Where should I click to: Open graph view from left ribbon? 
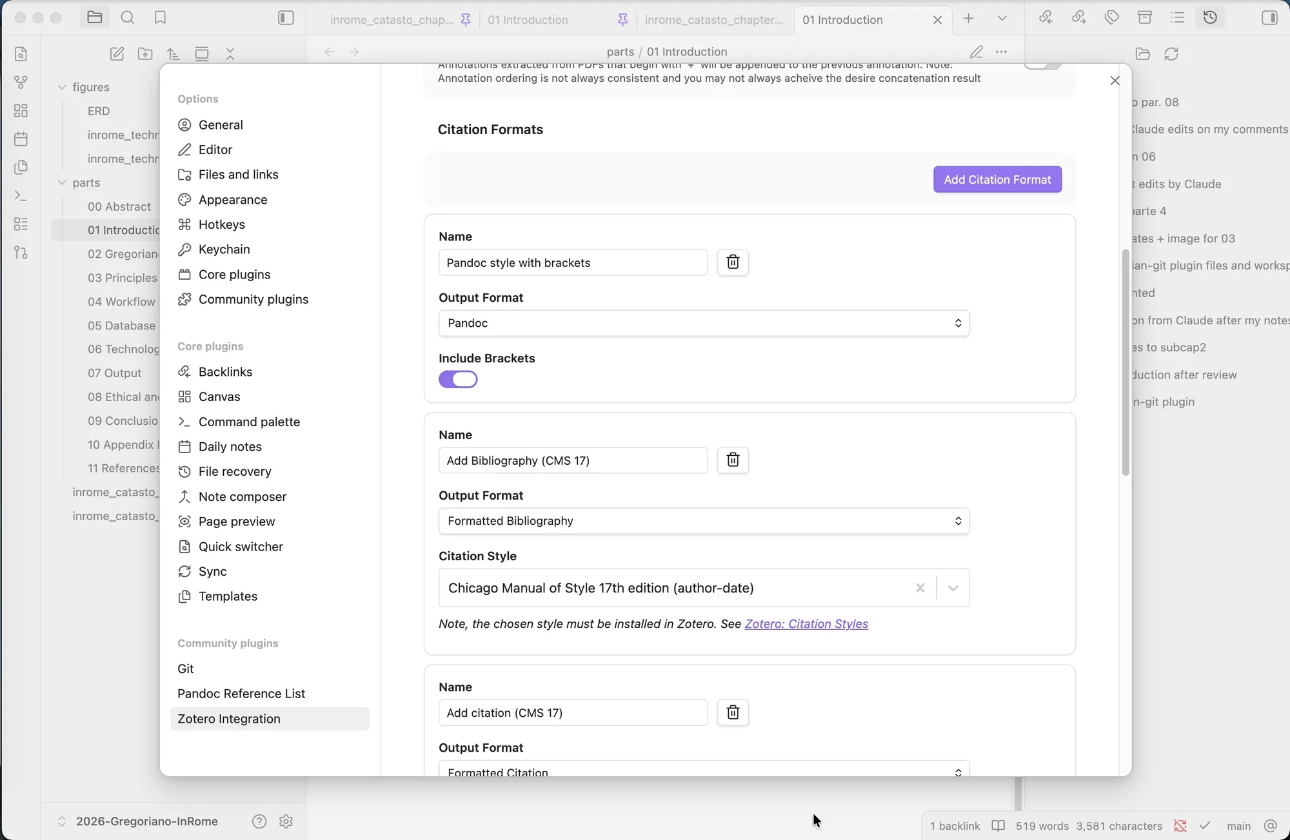[x=21, y=83]
